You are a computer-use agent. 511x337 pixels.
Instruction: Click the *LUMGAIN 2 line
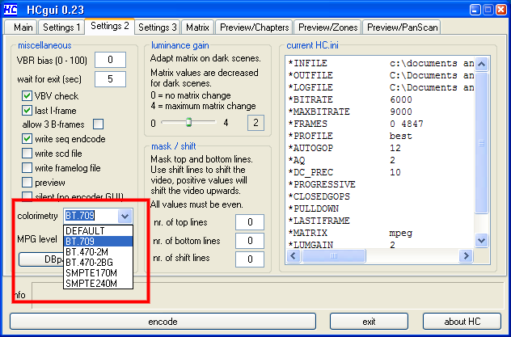click(x=342, y=245)
